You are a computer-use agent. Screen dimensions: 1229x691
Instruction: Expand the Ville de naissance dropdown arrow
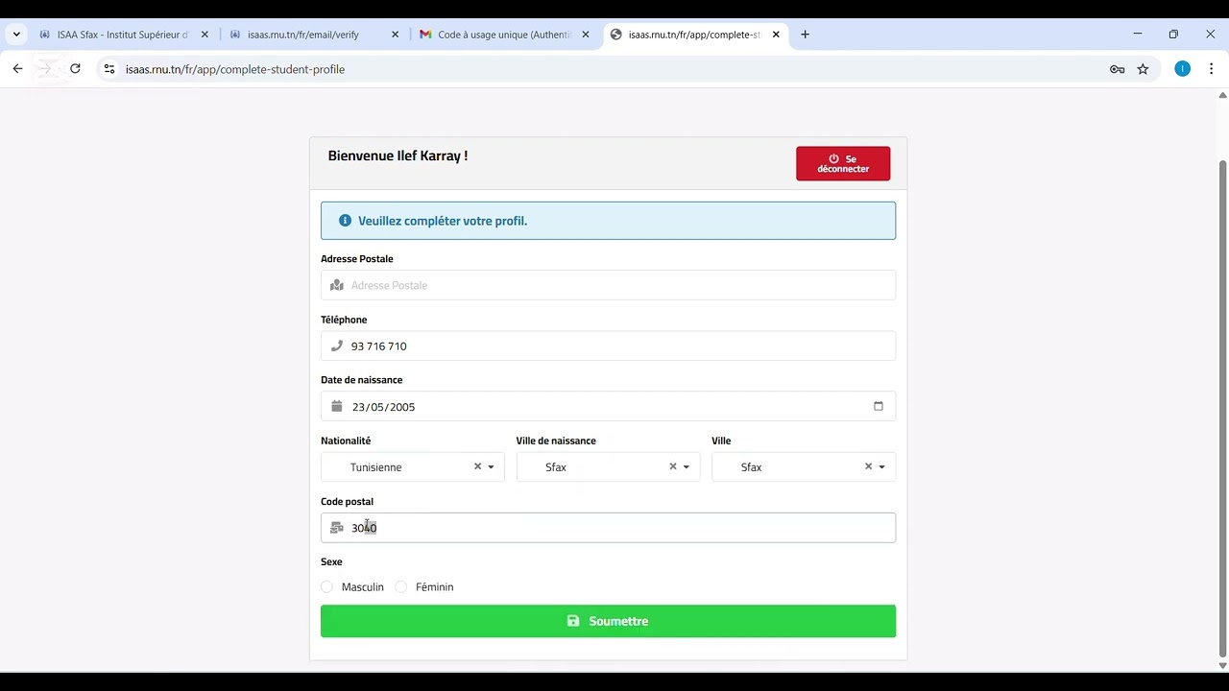[686, 467]
